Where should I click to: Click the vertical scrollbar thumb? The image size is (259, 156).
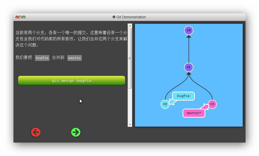(130, 58)
